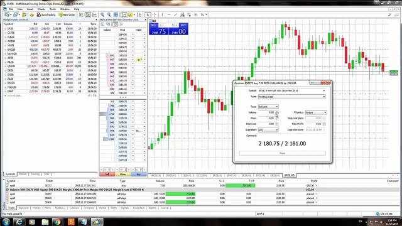The width and height of the screenshot is (402, 226).
Task: Open Internet Explorer from the taskbar
Action: point(19,222)
